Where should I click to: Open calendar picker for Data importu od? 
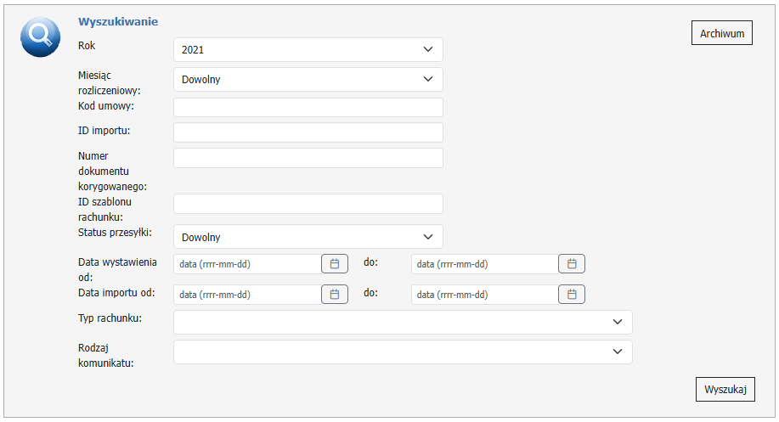click(x=335, y=295)
